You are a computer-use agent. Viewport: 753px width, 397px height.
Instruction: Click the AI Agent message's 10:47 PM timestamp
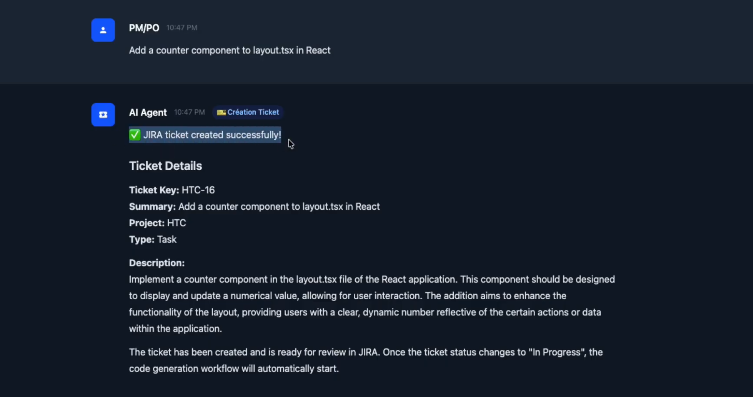point(189,112)
